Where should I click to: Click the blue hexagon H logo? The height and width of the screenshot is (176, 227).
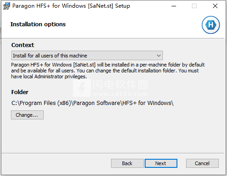coord(211,25)
